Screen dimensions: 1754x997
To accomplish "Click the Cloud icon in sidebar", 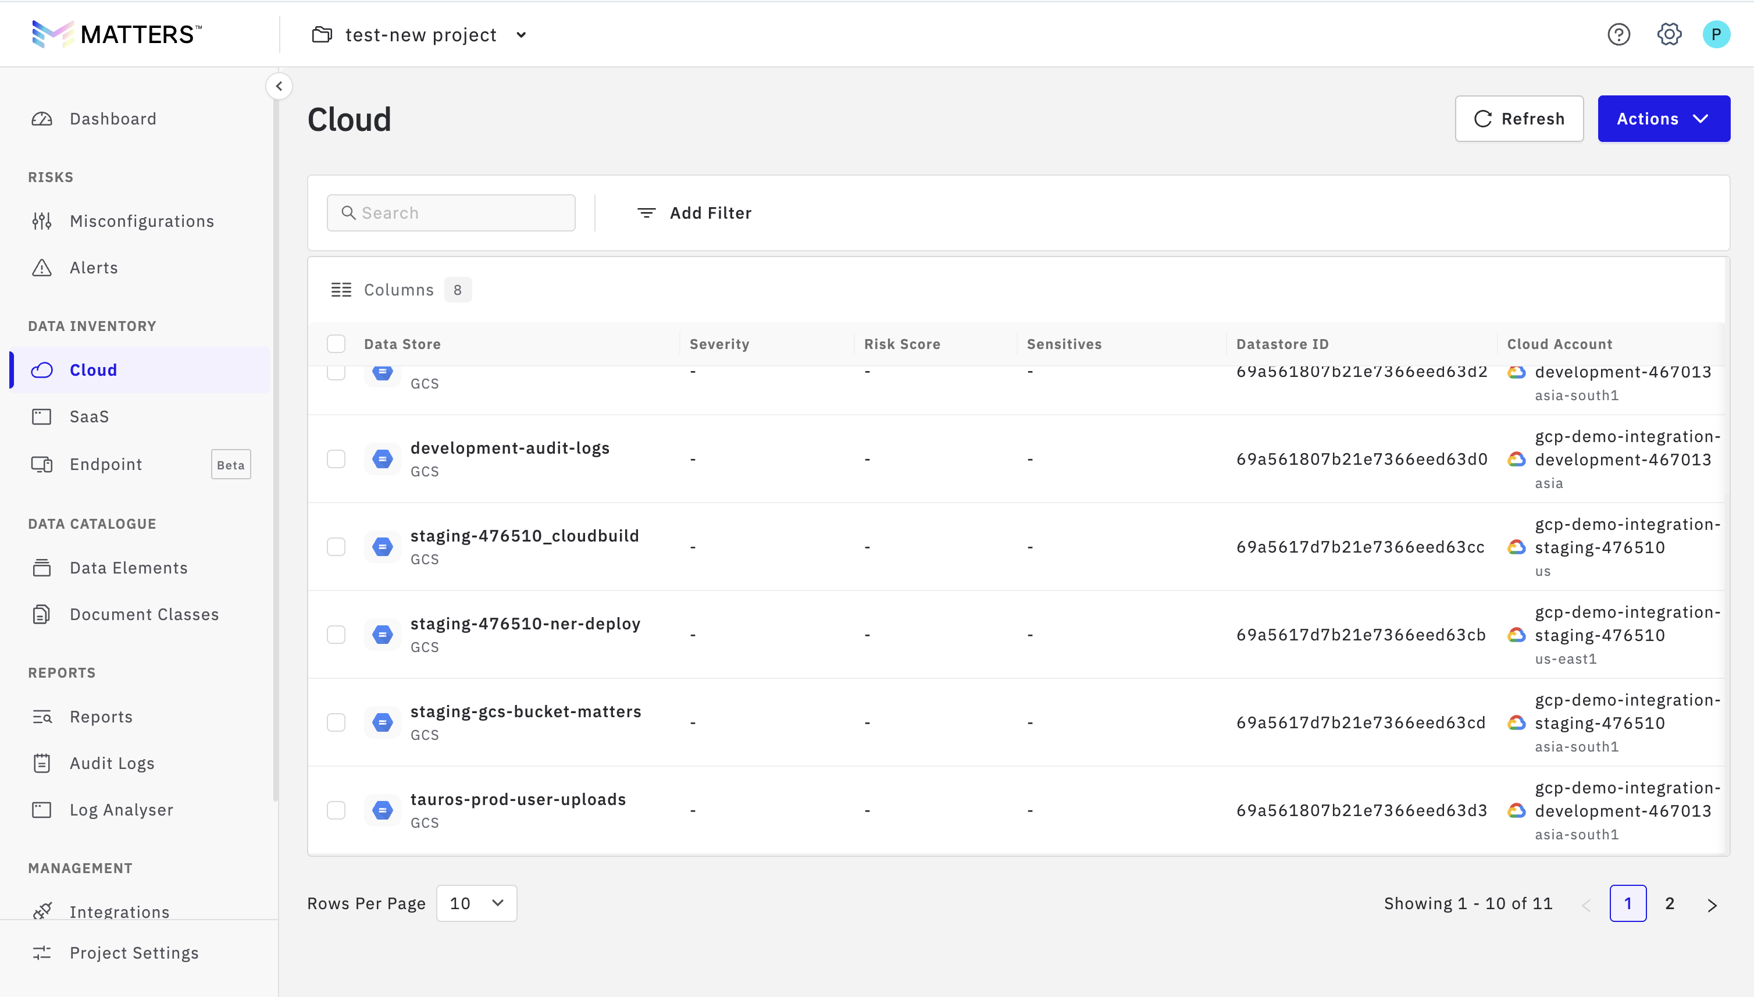I will coord(42,371).
